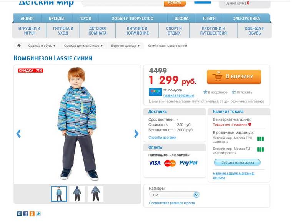Open «Способы доставки» link
This screenshot has height=222, width=296.
(162, 138)
